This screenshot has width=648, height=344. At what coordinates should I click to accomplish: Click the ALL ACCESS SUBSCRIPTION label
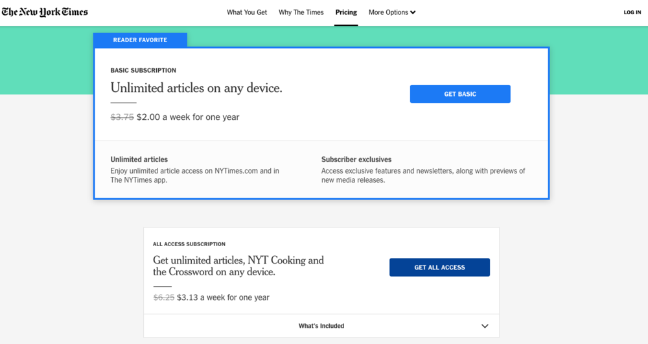click(189, 244)
